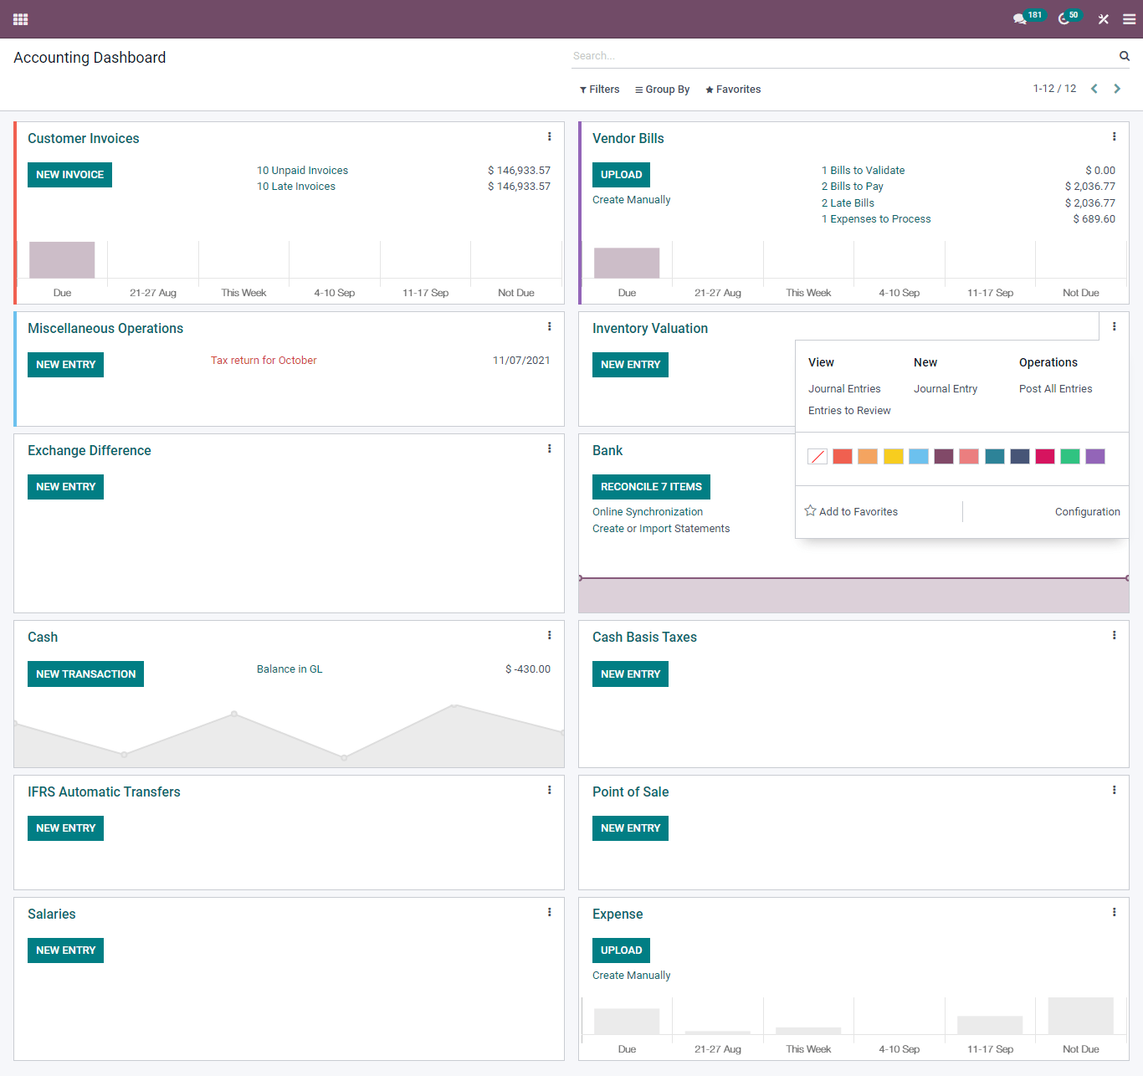Expand the Group By dropdown
Image resolution: width=1143 pixels, height=1076 pixels.
(662, 89)
